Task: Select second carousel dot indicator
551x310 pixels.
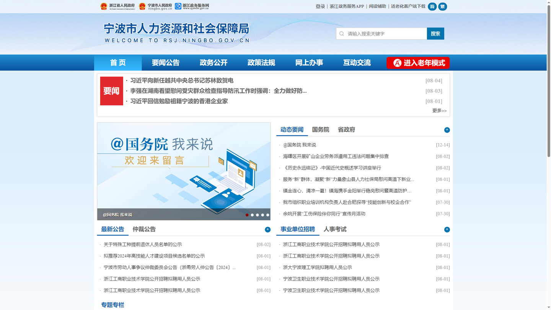Action: [252, 215]
